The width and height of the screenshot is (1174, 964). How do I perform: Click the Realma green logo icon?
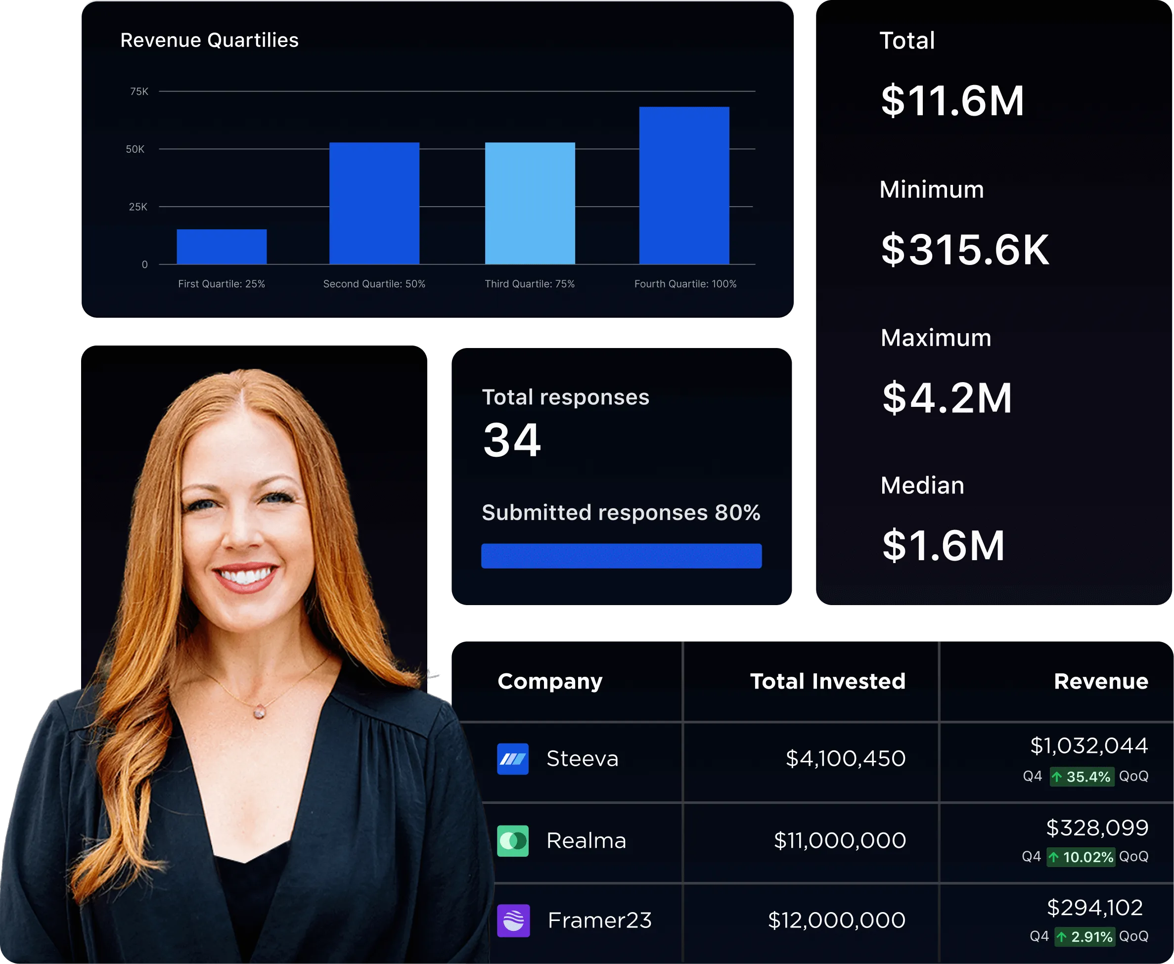513,841
